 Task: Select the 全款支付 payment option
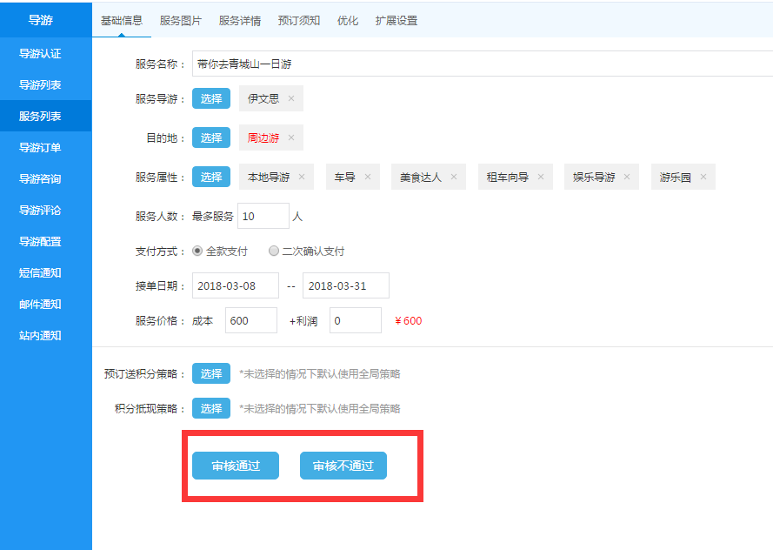coord(197,252)
